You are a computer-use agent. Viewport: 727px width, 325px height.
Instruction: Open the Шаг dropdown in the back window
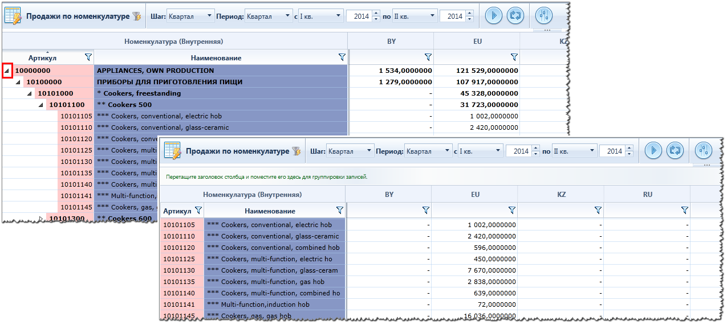coord(209,16)
